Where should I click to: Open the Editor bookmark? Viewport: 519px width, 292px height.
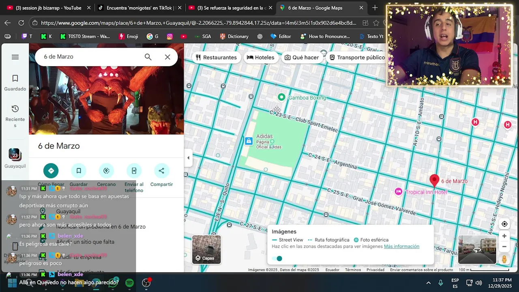281,36
